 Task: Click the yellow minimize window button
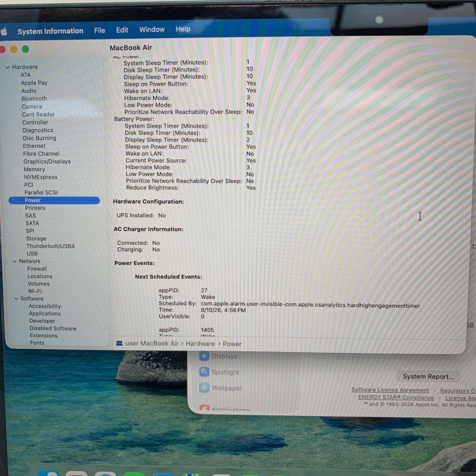tap(14, 49)
